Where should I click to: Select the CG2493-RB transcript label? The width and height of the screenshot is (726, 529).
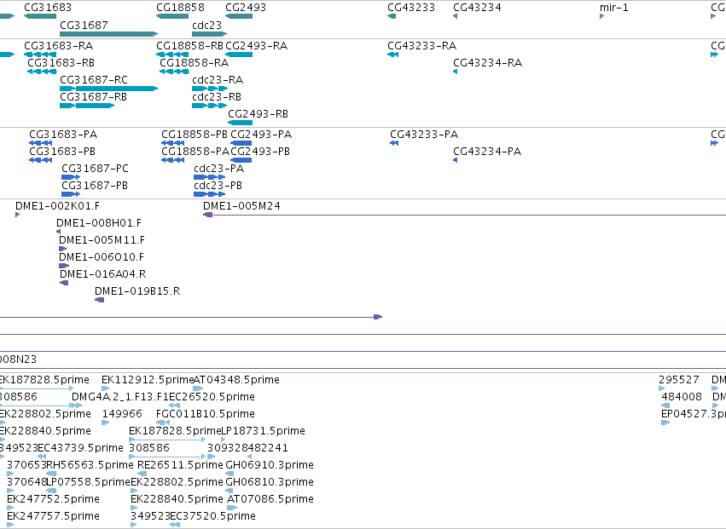coord(258,114)
